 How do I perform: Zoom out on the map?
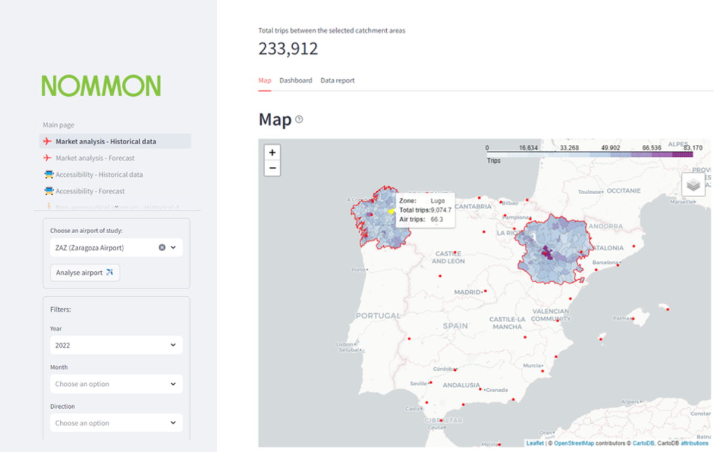click(272, 168)
